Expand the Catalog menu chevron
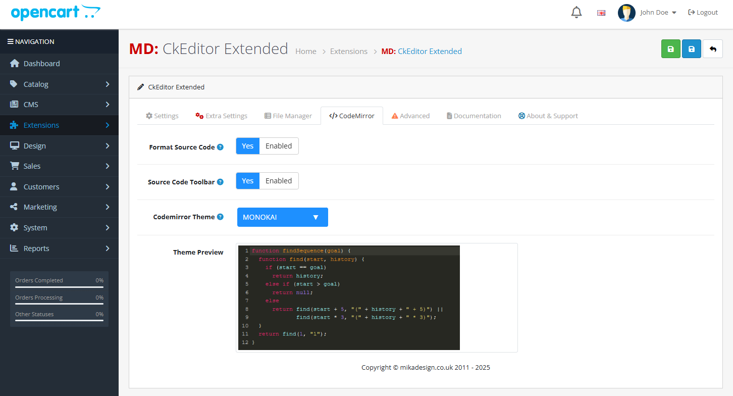 108,84
